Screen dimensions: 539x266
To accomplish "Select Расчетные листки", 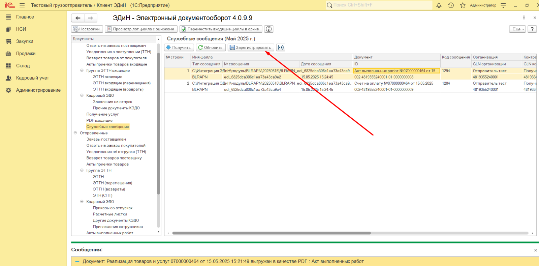I will click(x=110, y=214).
